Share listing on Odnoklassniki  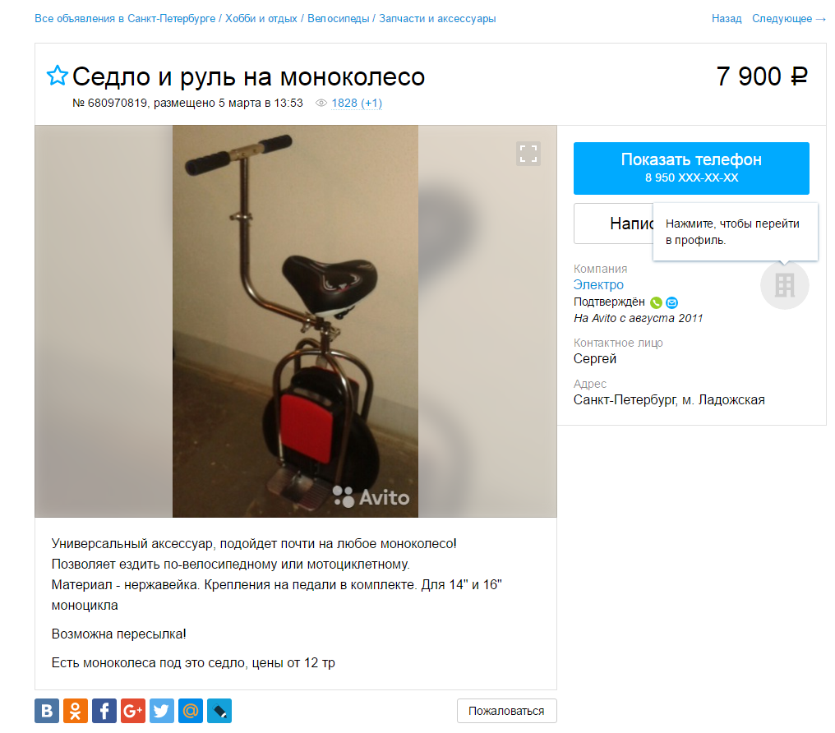[76, 711]
